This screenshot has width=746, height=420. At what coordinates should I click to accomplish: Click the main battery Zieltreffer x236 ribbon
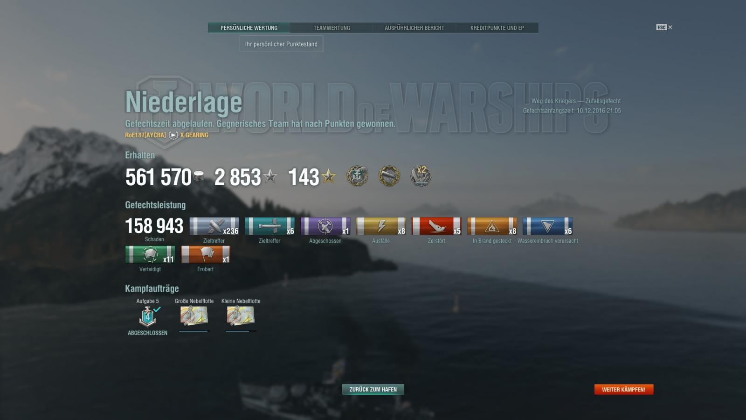(x=214, y=226)
